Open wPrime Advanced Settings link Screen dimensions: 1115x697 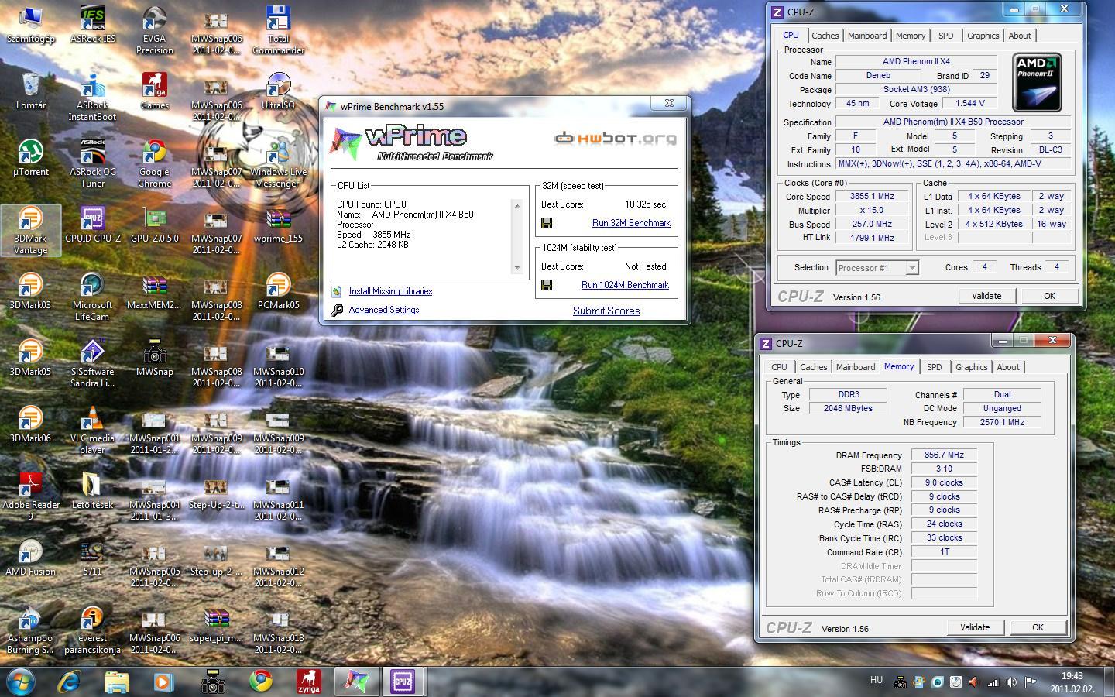click(383, 310)
